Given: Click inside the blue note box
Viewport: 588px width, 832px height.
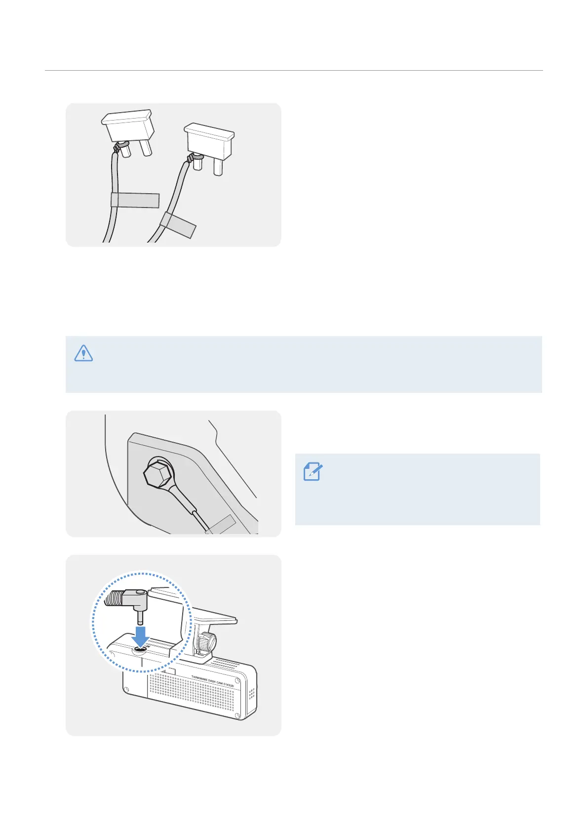Looking at the screenshot, I should pyautogui.click(x=417, y=489).
